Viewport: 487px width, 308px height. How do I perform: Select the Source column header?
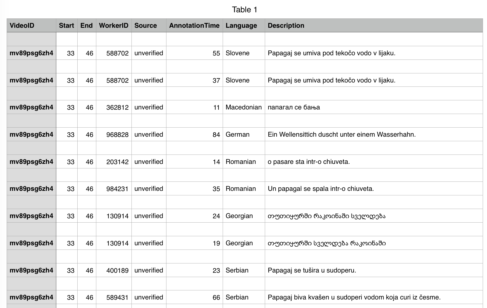click(149, 25)
